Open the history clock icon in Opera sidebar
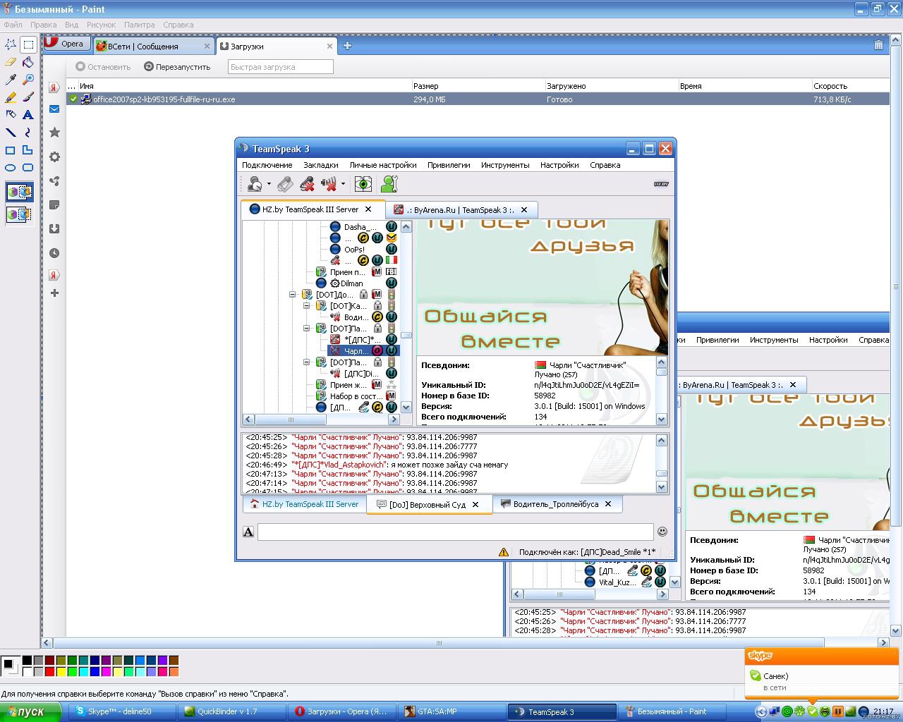The image size is (903, 722). click(x=54, y=252)
